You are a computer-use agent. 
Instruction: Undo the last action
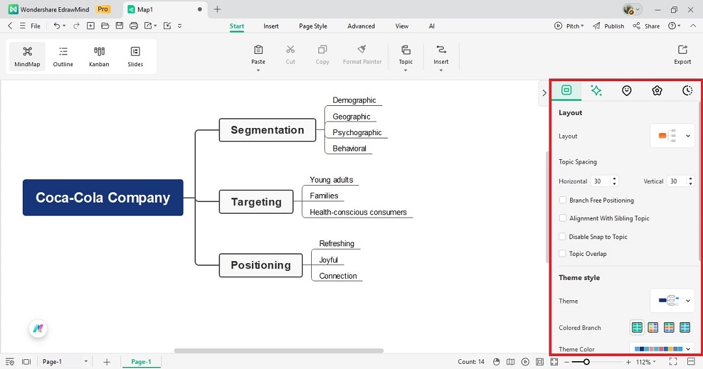coord(57,26)
